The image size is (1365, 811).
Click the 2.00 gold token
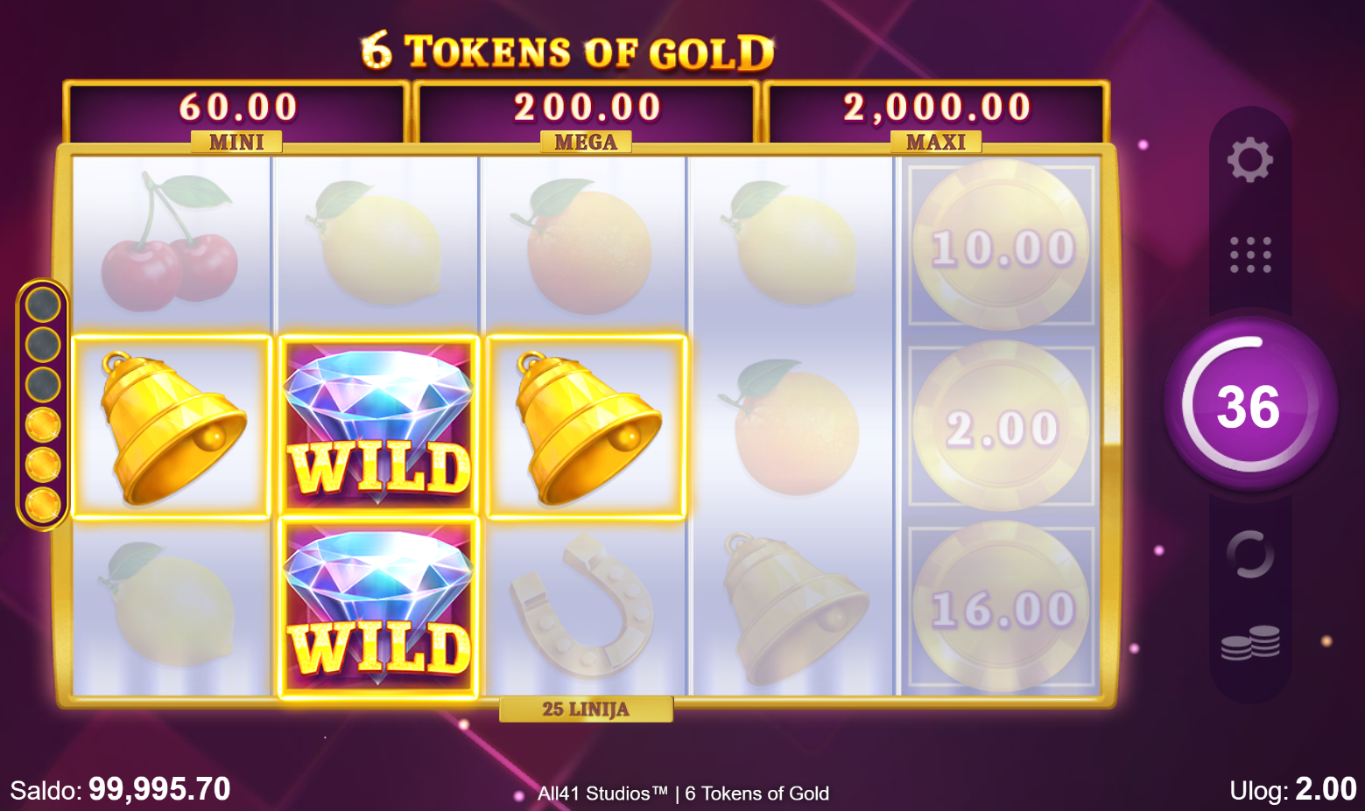1002,427
